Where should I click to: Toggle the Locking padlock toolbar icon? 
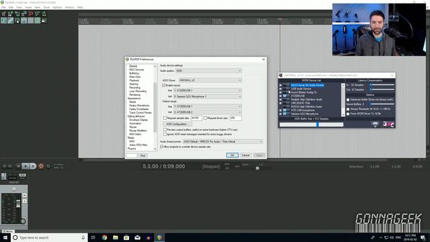point(44,21)
